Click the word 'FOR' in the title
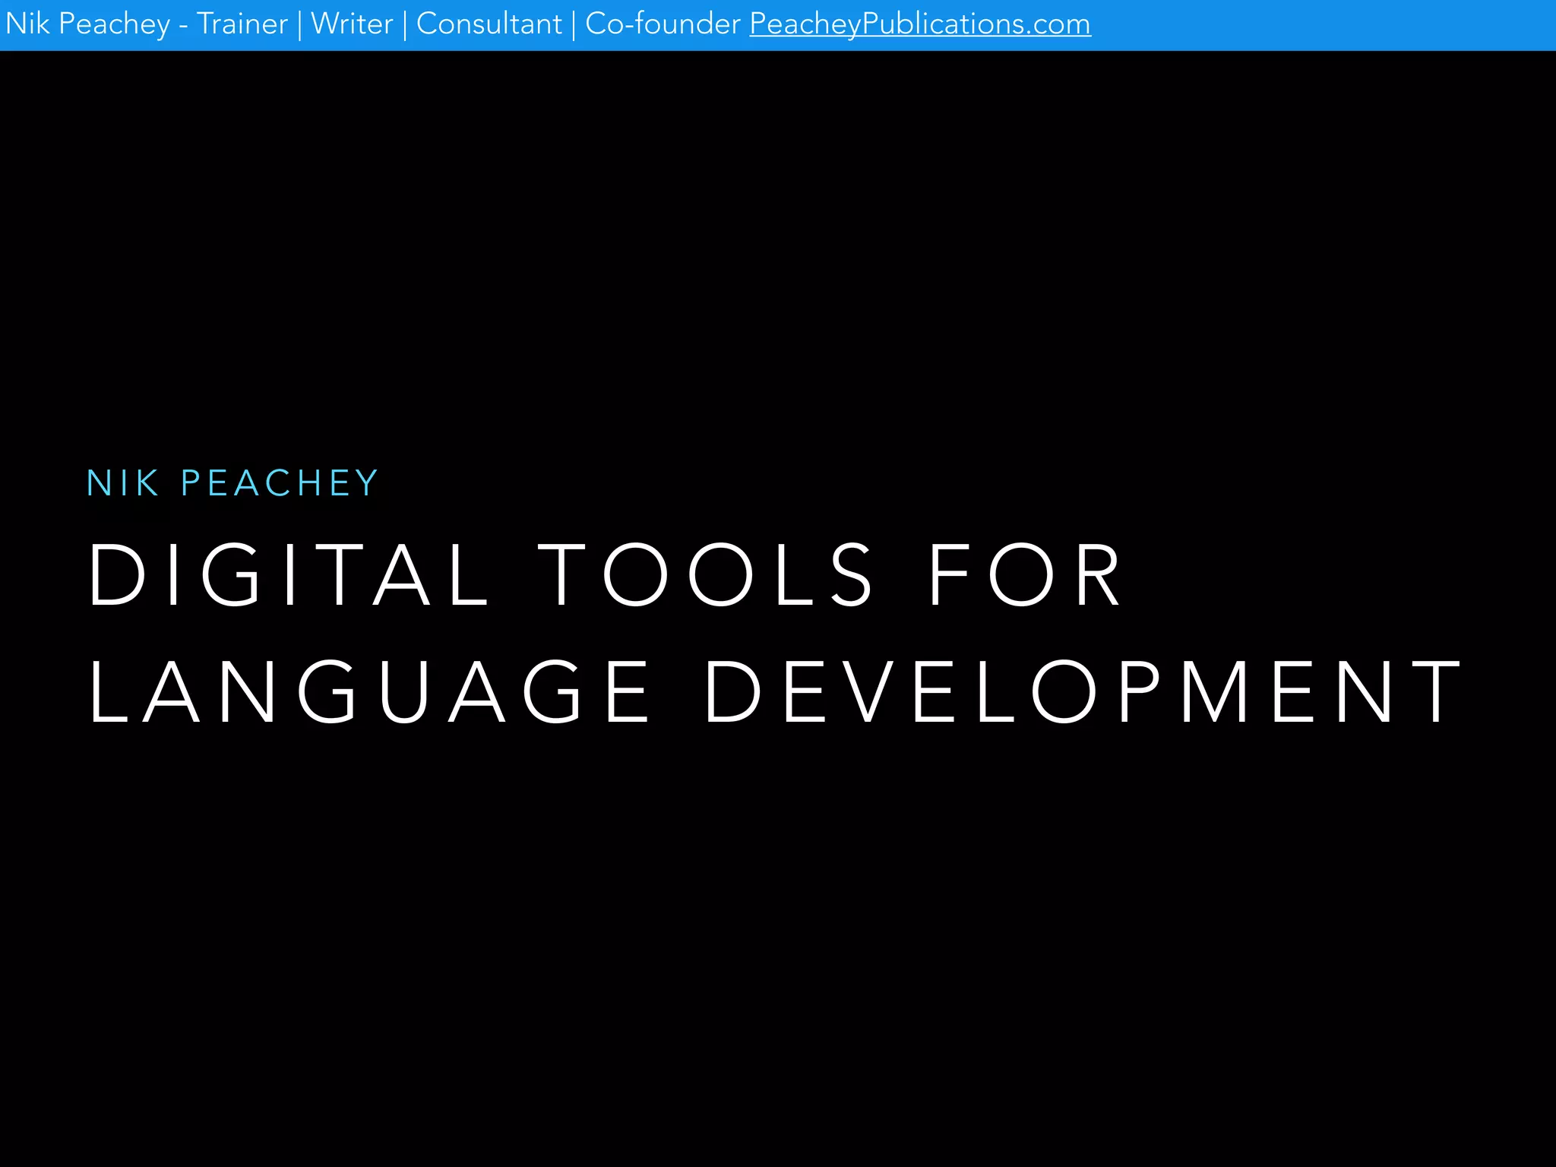The width and height of the screenshot is (1556, 1167). coord(1024,574)
